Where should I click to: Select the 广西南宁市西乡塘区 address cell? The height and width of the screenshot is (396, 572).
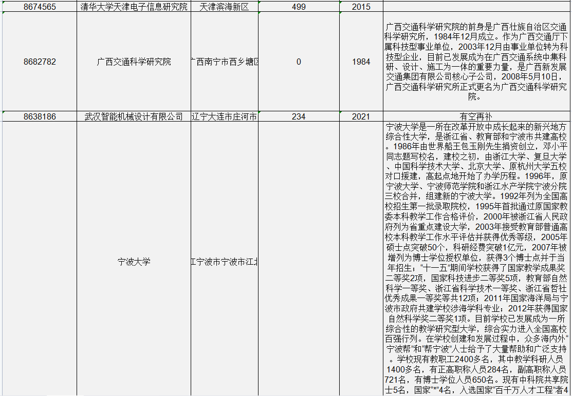(x=224, y=62)
